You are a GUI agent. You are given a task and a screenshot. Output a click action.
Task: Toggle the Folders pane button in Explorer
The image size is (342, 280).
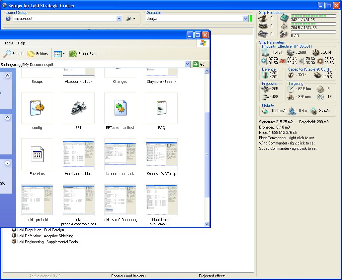coord(38,54)
